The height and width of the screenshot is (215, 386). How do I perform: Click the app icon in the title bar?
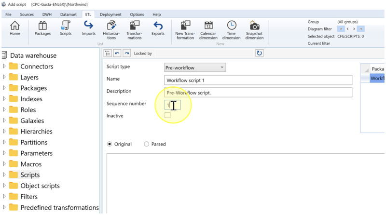[x=4, y=4]
